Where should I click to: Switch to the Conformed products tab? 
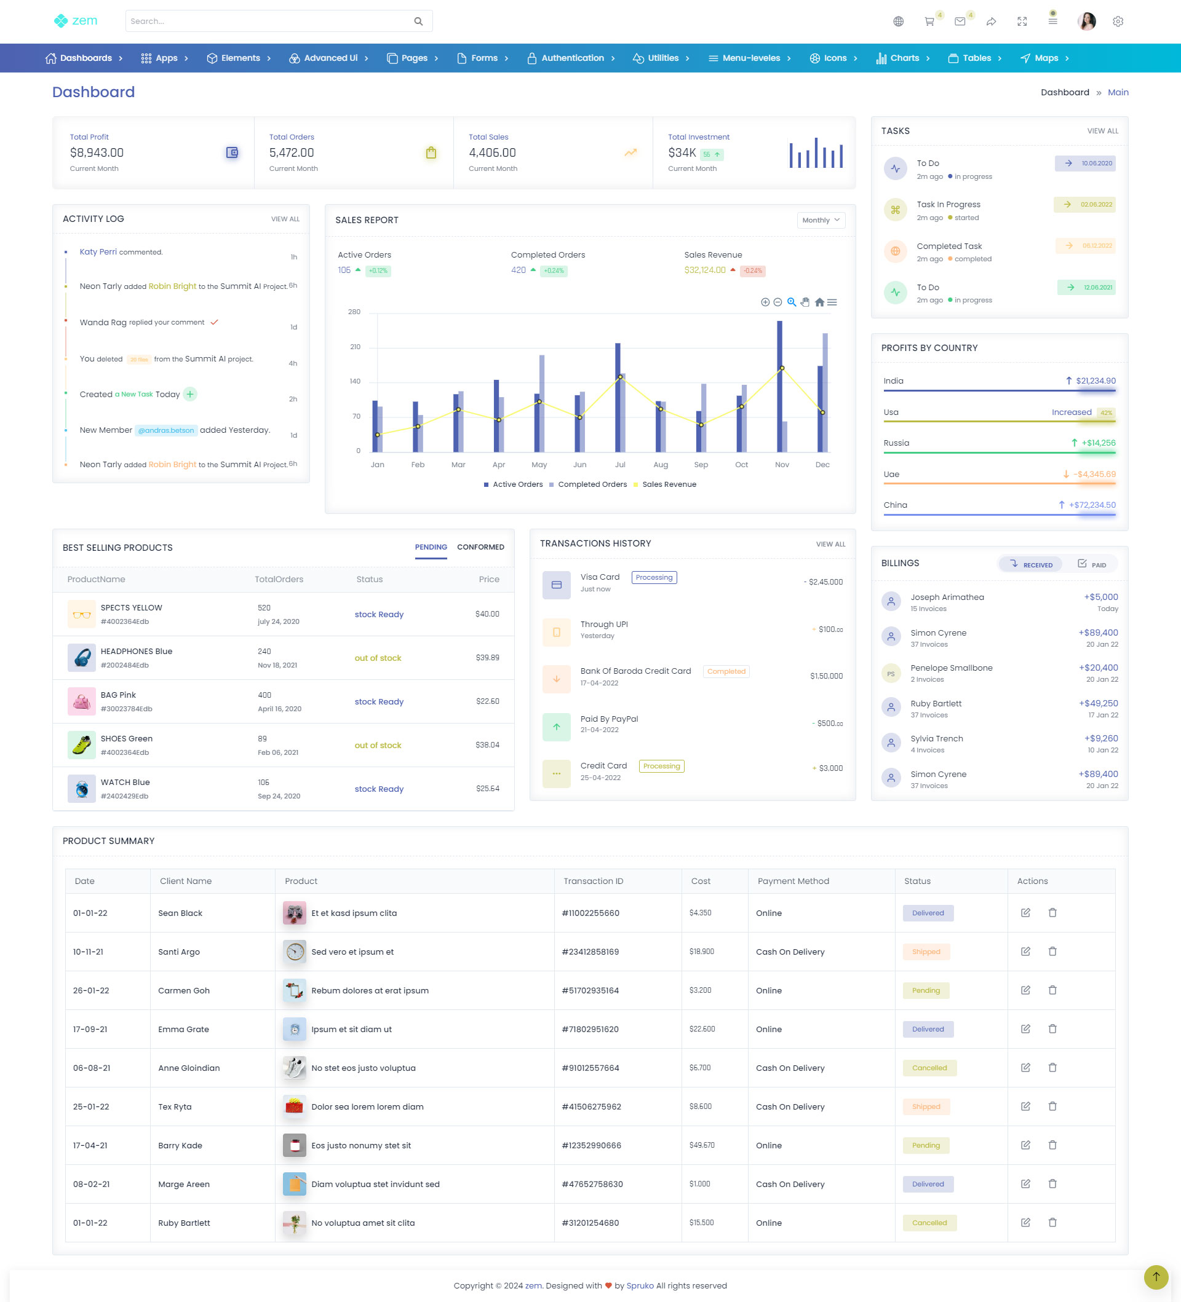tap(480, 547)
